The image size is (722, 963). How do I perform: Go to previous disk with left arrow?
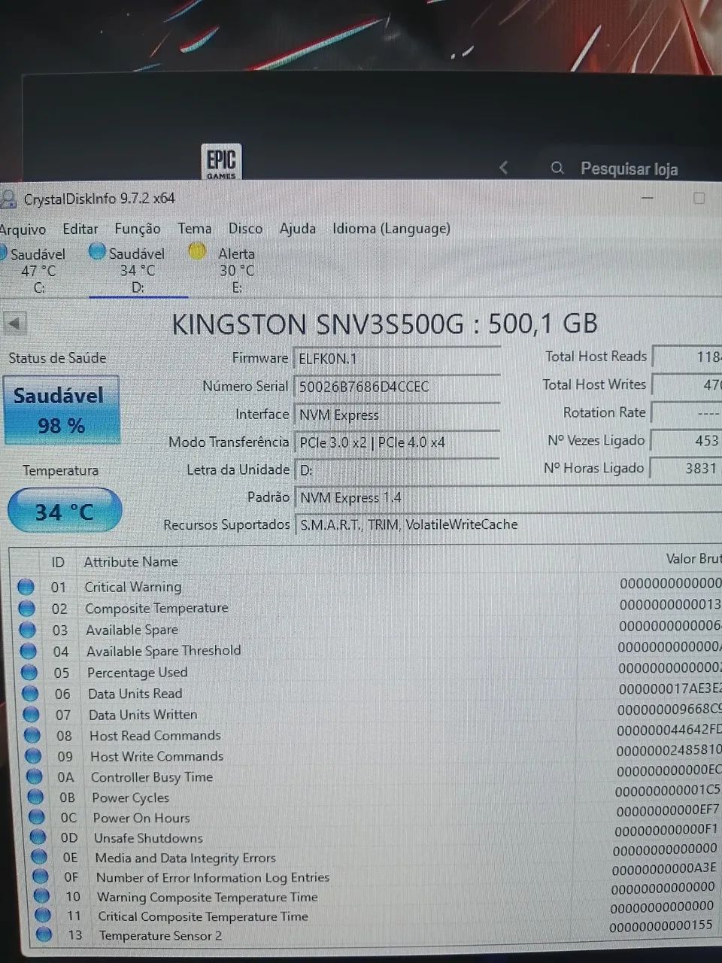(x=15, y=324)
